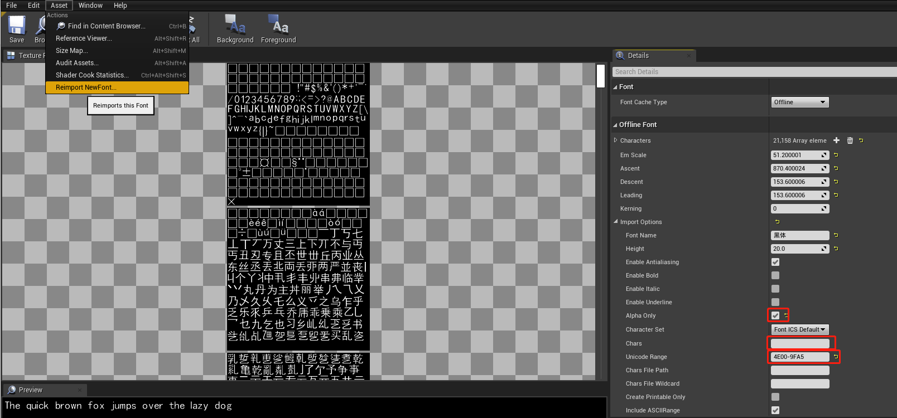Open the Help menu
Viewport: 897px width, 418px height.
click(120, 6)
